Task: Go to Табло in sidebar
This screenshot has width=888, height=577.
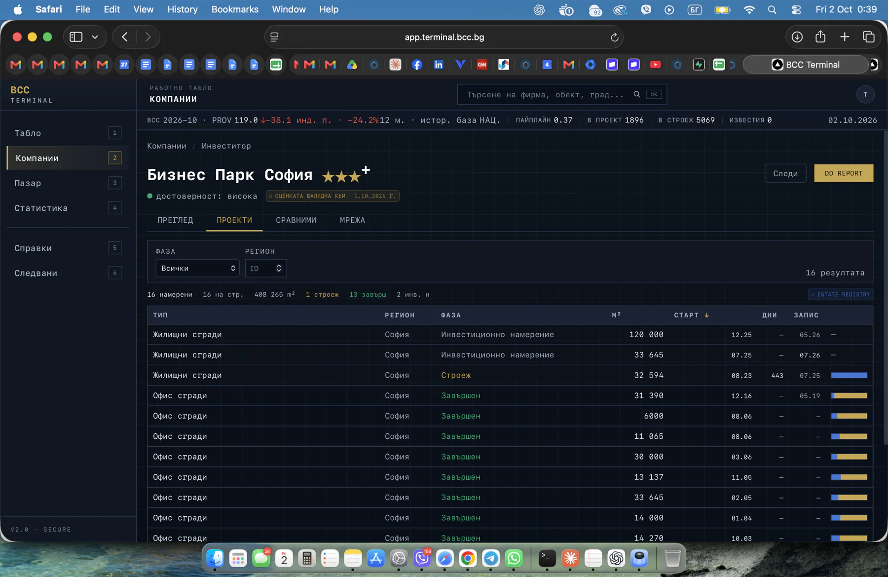Action: pos(68,133)
